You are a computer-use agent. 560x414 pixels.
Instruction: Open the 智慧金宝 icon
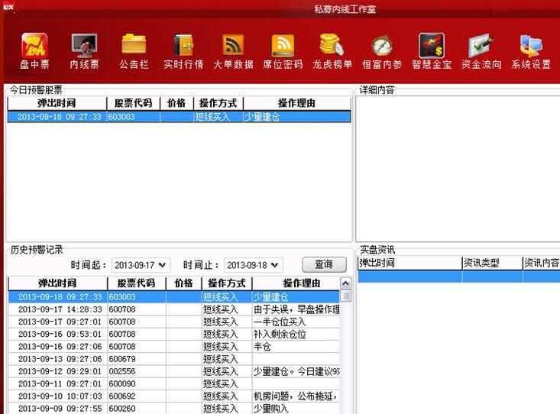tap(432, 47)
